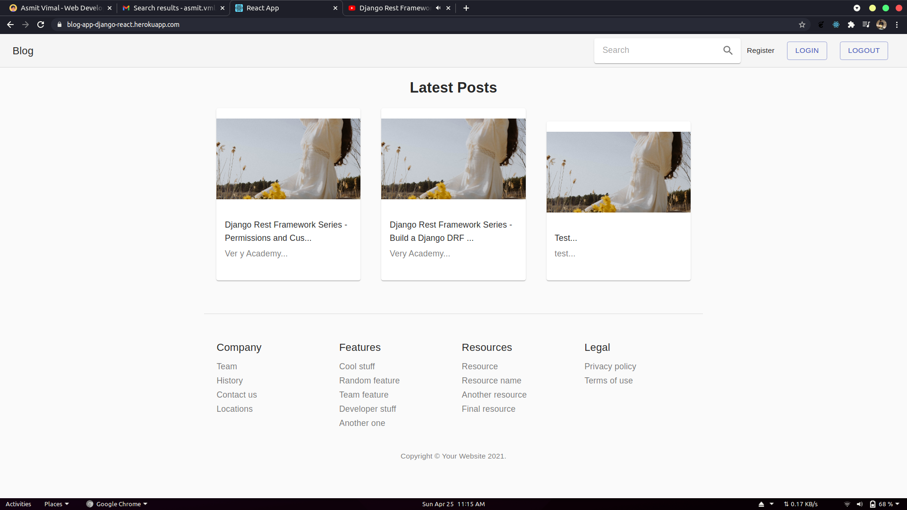Click the Cool stuff footer link
Image resolution: width=907 pixels, height=510 pixels.
click(357, 366)
